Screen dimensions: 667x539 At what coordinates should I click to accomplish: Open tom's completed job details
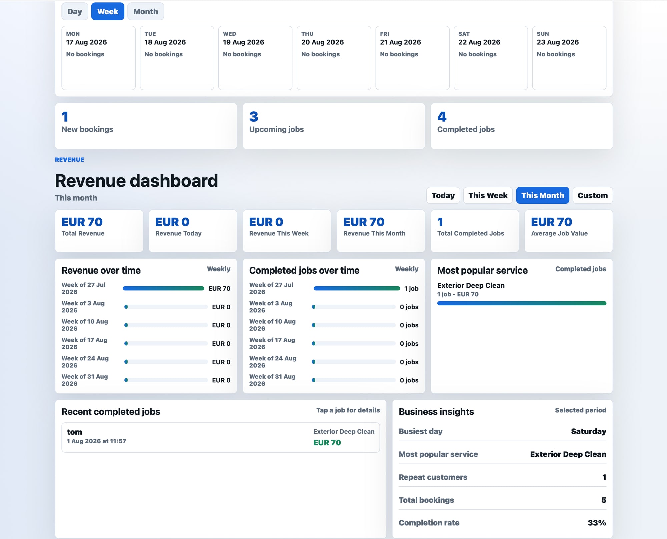click(220, 438)
